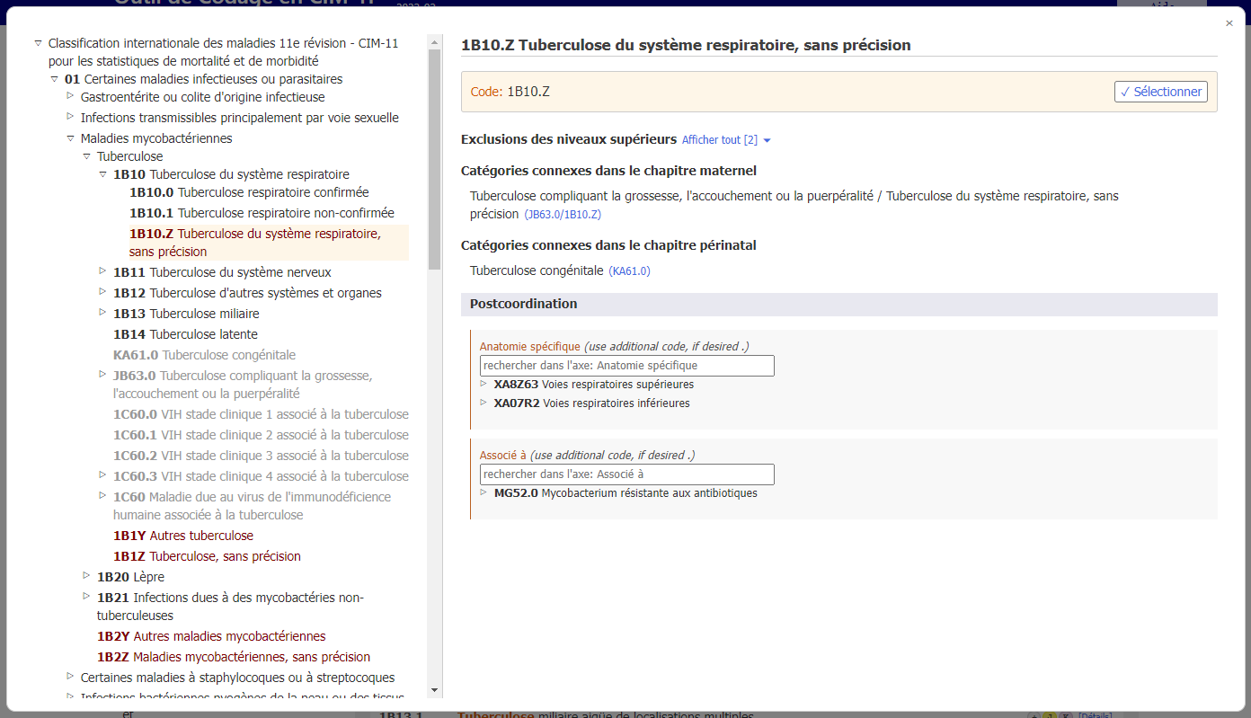This screenshot has width=1251, height=718.
Task: Collapse 1B10 Tuberculose du système respiratoire
Action: (x=102, y=174)
